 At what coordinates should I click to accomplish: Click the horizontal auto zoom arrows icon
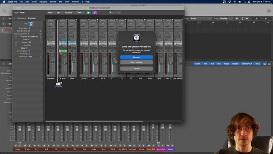pyautogui.click(x=247, y=18)
